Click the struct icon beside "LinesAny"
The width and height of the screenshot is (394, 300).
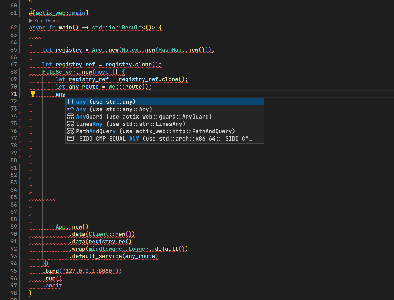pyautogui.click(x=70, y=124)
